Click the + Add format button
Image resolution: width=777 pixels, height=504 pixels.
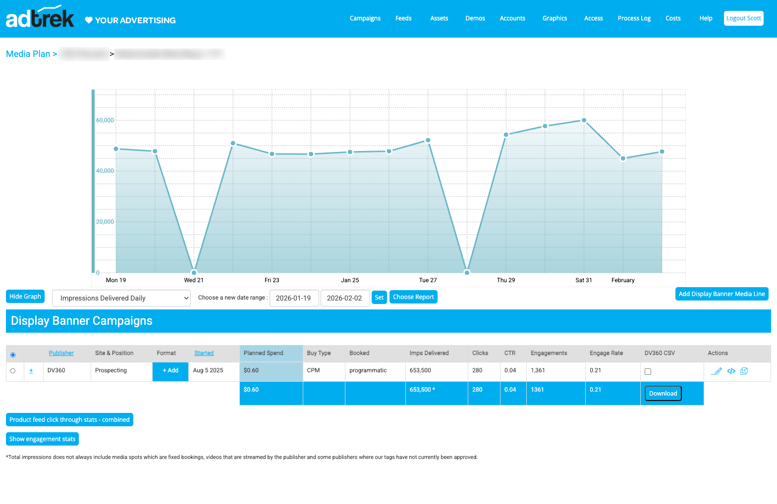170,371
